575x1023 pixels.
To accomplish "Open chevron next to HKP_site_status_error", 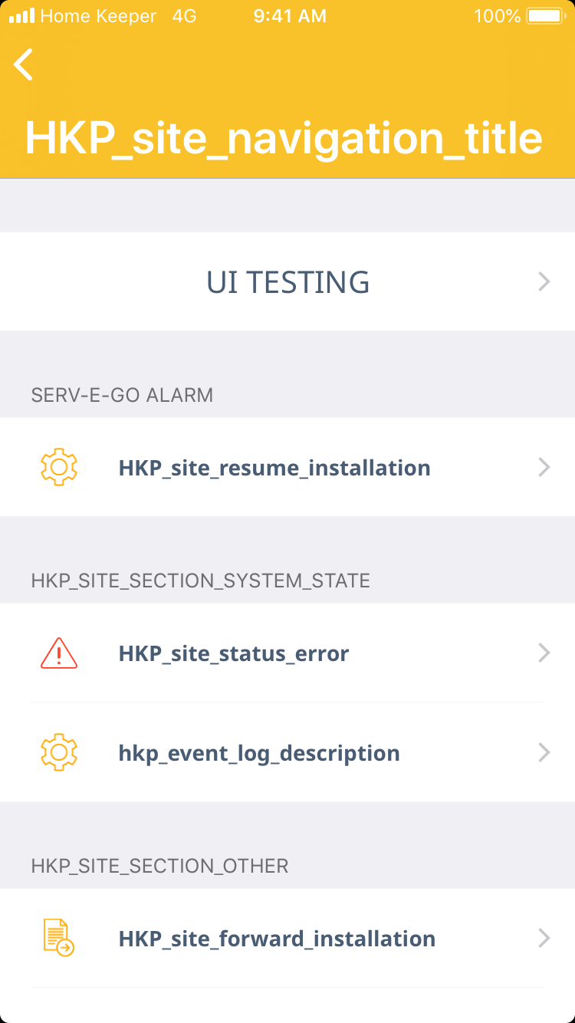I will pyautogui.click(x=544, y=653).
